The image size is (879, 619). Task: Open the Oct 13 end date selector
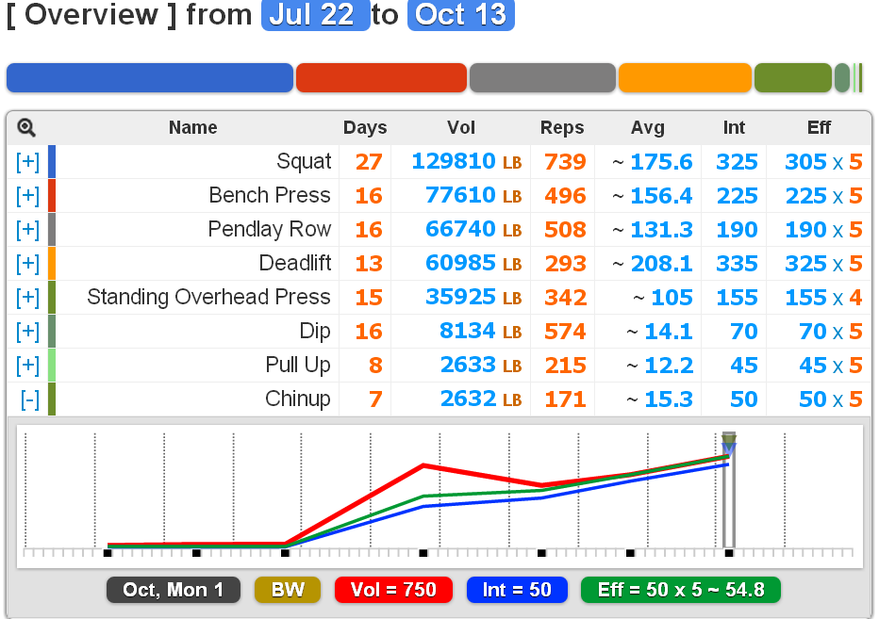click(x=460, y=15)
